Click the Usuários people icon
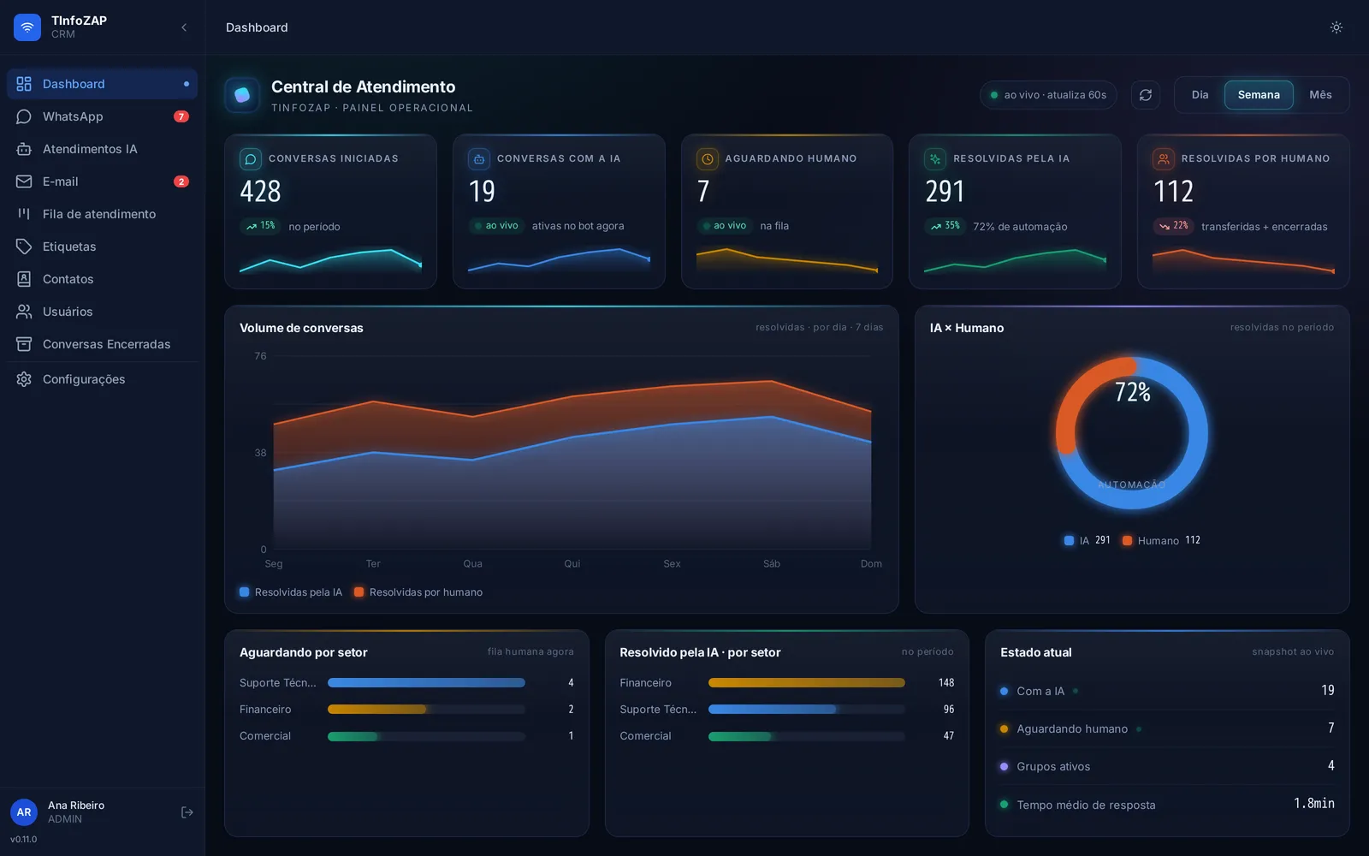The image size is (1369, 856). 24,312
